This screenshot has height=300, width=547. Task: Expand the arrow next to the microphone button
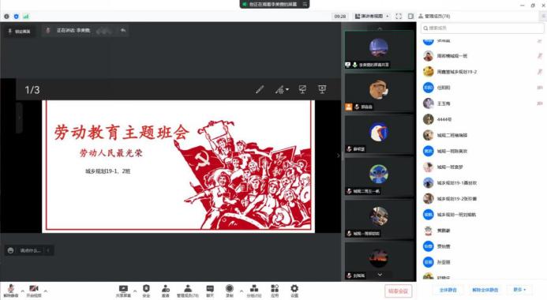coord(23,291)
